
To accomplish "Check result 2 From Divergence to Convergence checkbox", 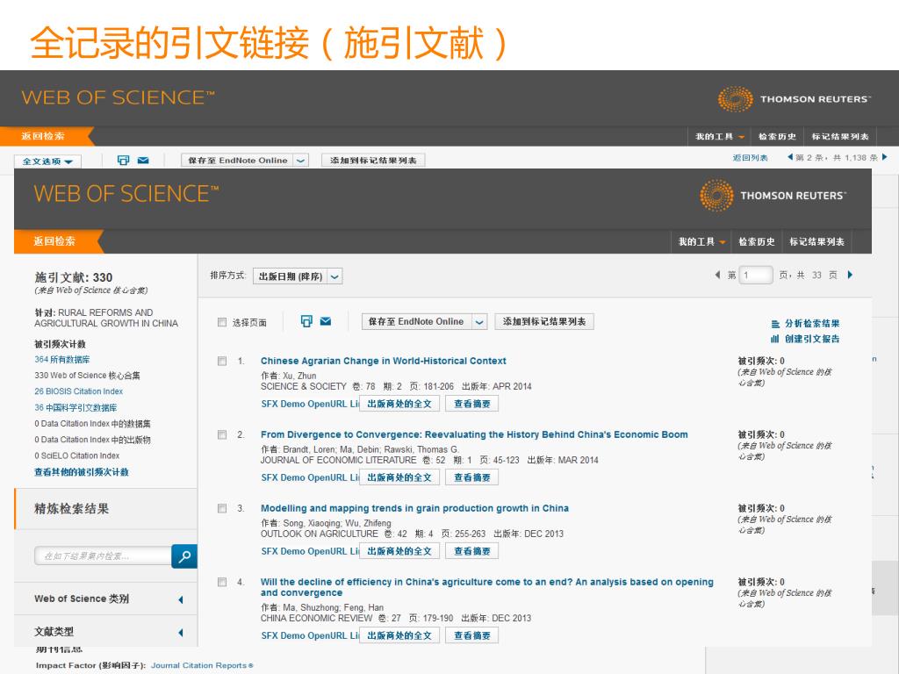I will [222, 435].
